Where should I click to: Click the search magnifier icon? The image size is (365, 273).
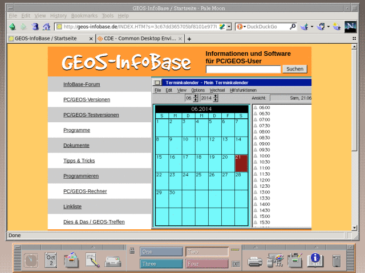pos(293,27)
